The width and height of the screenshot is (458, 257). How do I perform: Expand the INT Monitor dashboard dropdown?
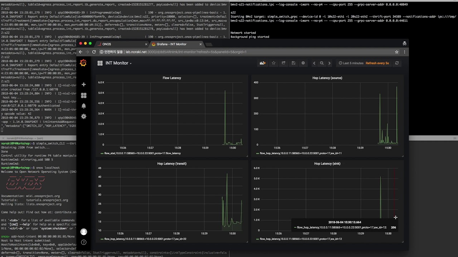point(118,63)
